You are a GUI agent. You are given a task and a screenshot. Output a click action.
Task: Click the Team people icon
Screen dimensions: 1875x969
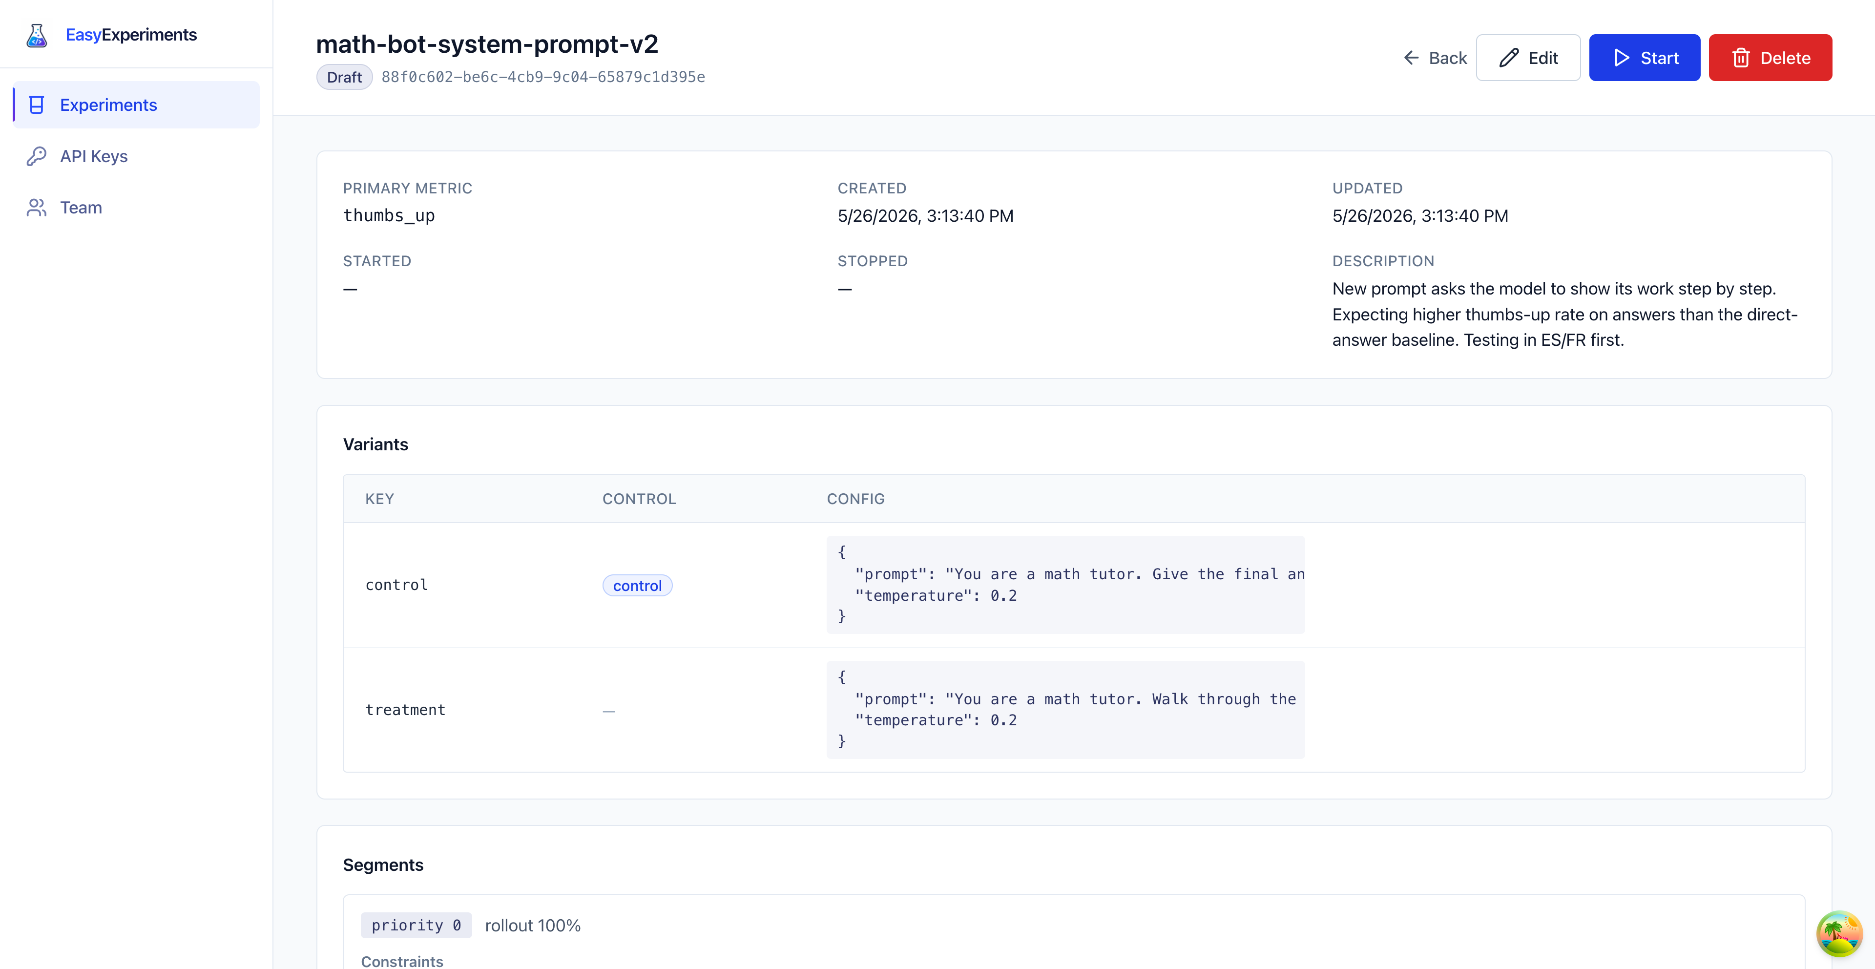(37, 208)
